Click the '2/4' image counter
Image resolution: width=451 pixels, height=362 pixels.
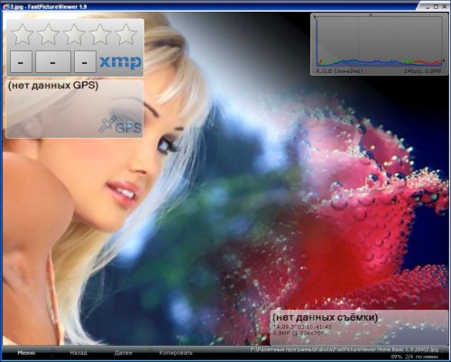[409, 357]
